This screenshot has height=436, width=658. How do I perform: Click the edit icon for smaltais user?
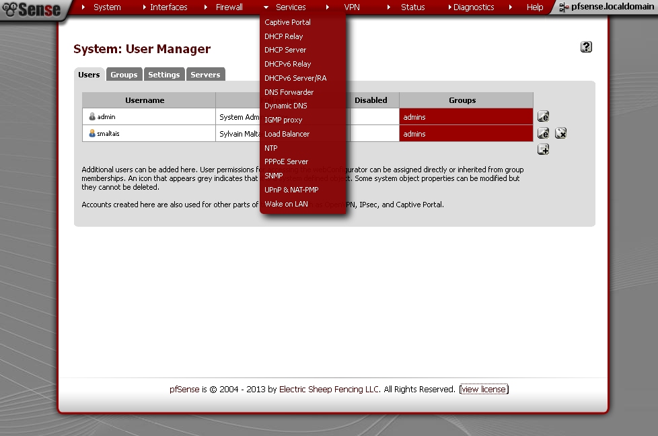(x=544, y=133)
